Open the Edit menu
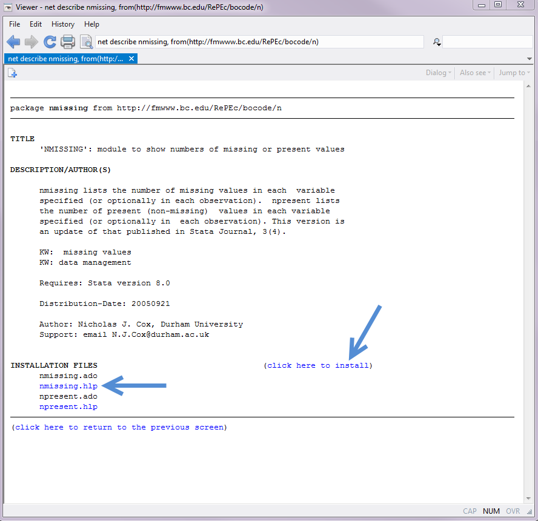Image resolution: width=538 pixels, height=521 pixels. [x=36, y=24]
